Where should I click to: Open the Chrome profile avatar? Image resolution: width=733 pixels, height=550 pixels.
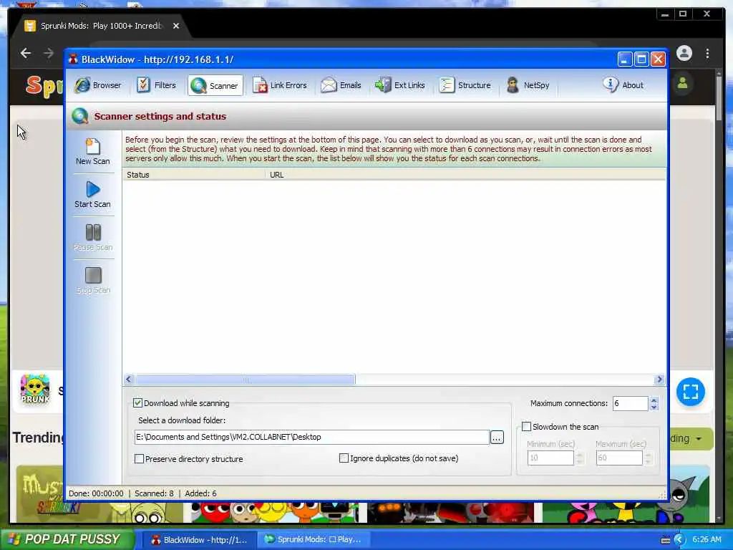coord(684,53)
